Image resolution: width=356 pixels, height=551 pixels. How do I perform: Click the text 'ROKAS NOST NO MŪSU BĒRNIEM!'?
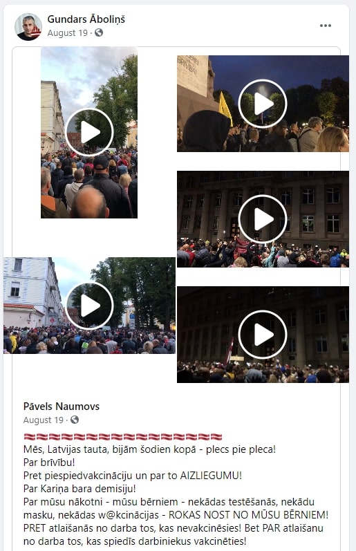point(248,515)
